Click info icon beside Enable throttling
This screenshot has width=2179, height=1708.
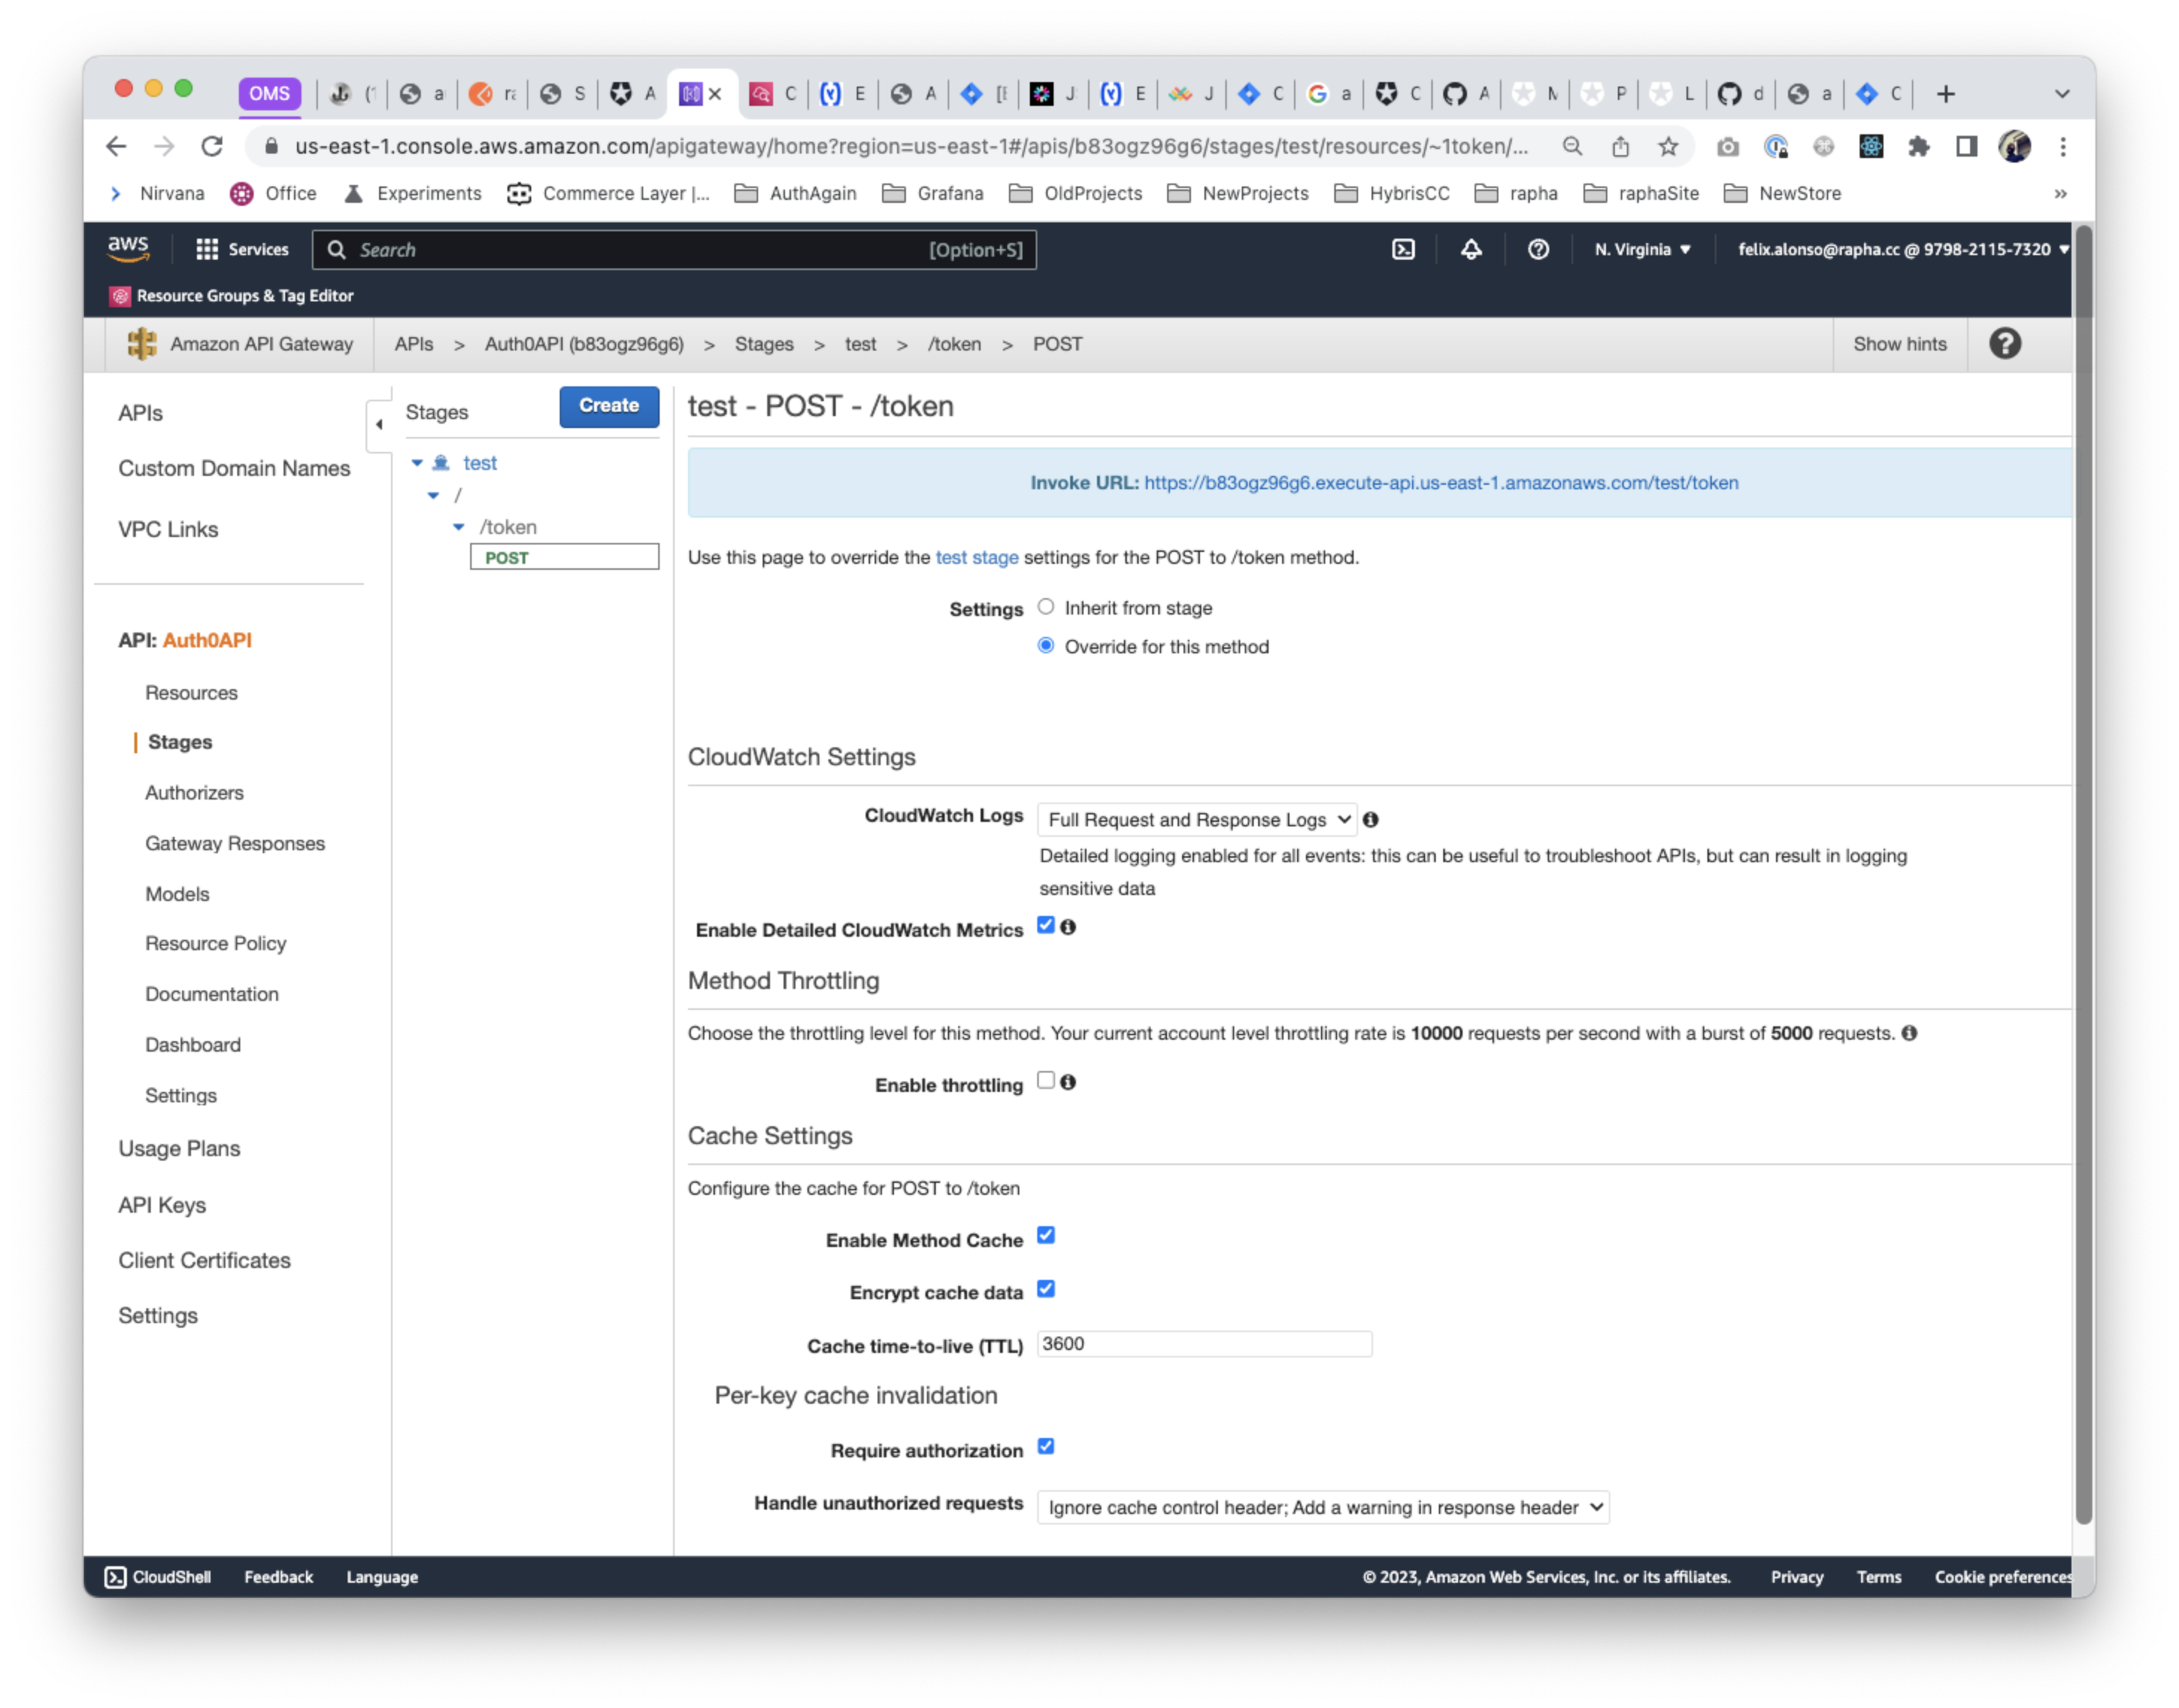point(1069,1082)
